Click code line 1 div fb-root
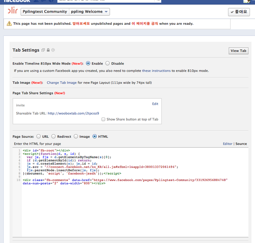 (46, 151)
